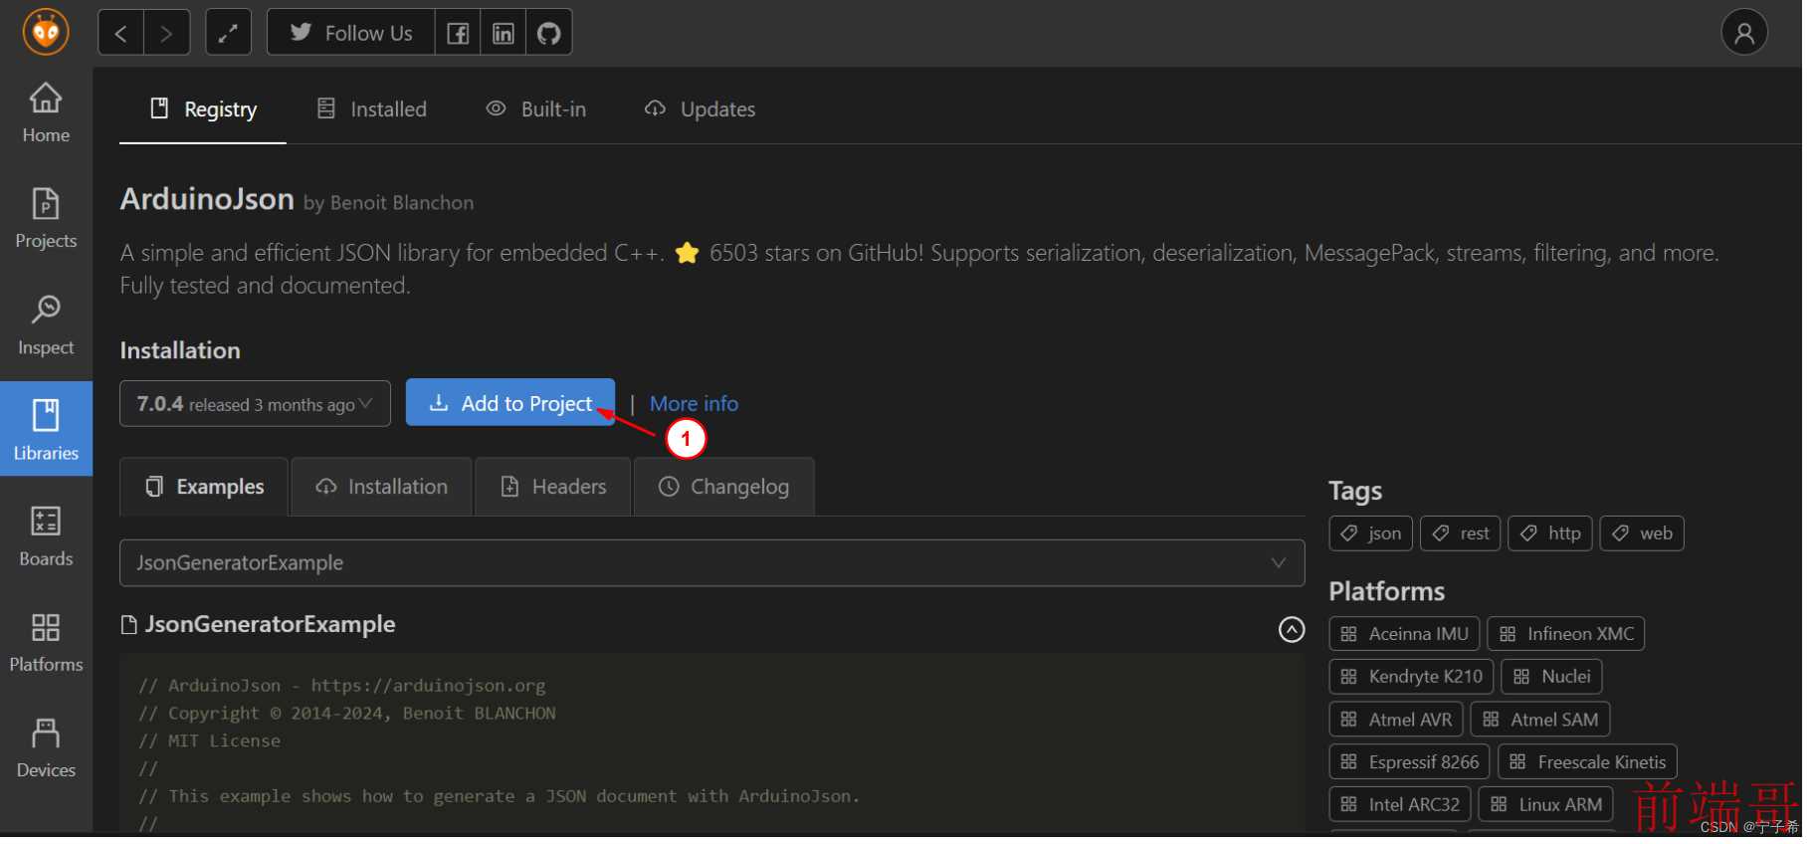Switch to the Registry tab

click(x=203, y=109)
